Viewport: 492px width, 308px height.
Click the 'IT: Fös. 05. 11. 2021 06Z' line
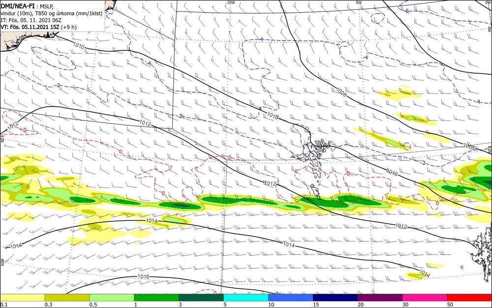coord(31,20)
